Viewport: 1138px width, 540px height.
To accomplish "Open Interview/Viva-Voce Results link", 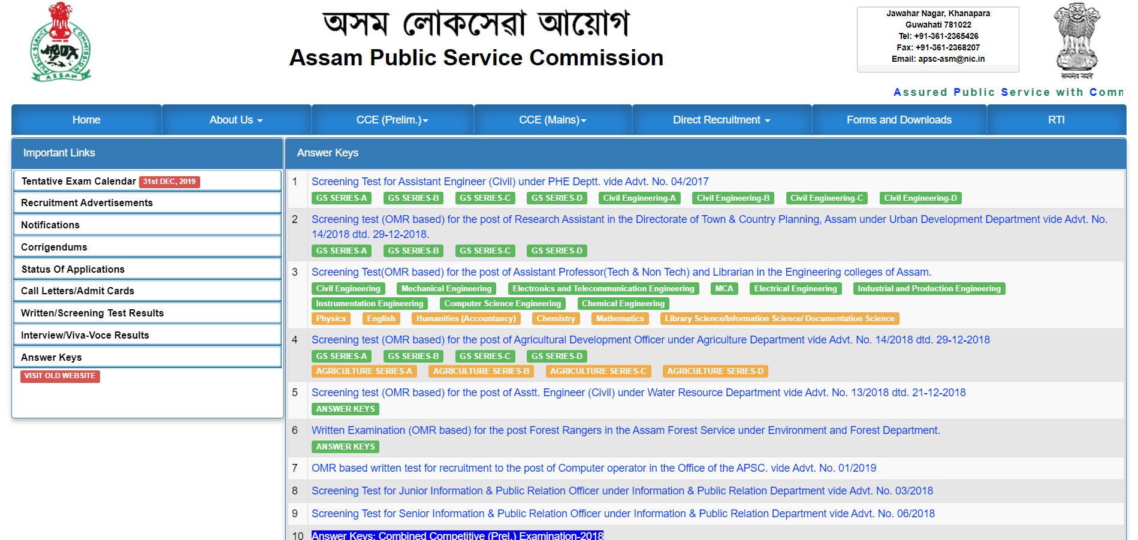I will [x=147, y=335].
